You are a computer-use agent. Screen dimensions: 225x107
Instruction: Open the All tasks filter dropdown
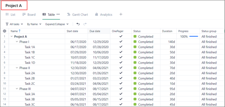tap(14, 24)
